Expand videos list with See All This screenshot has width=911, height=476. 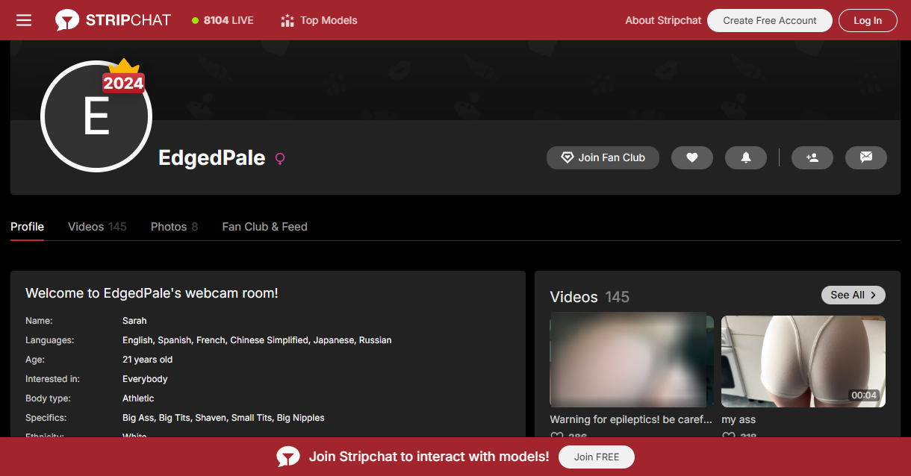click(x=853, y=295)
